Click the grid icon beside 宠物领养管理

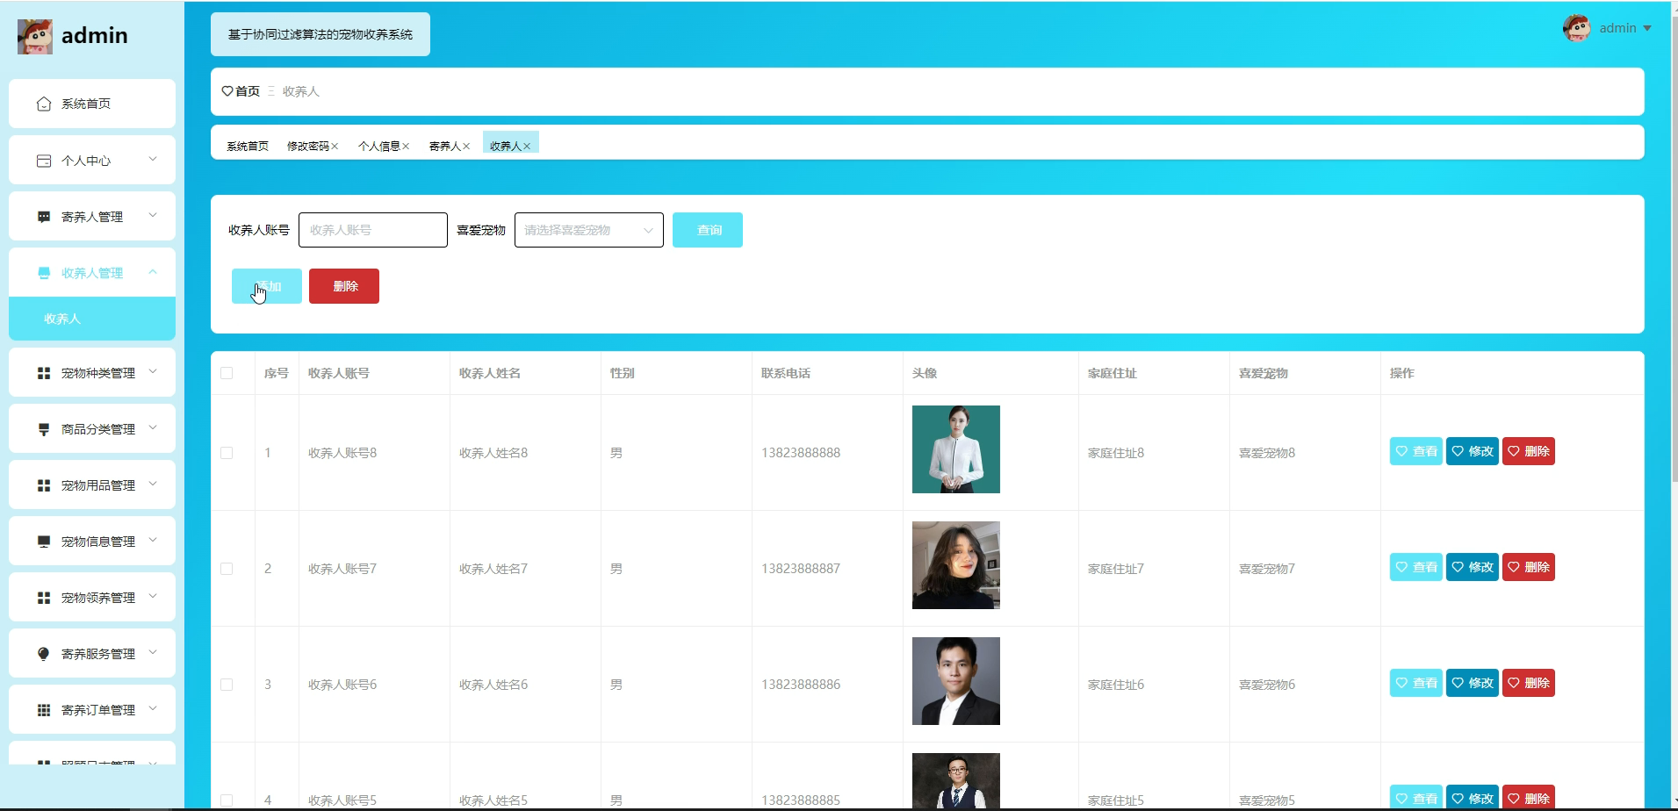tap(44, 598)
